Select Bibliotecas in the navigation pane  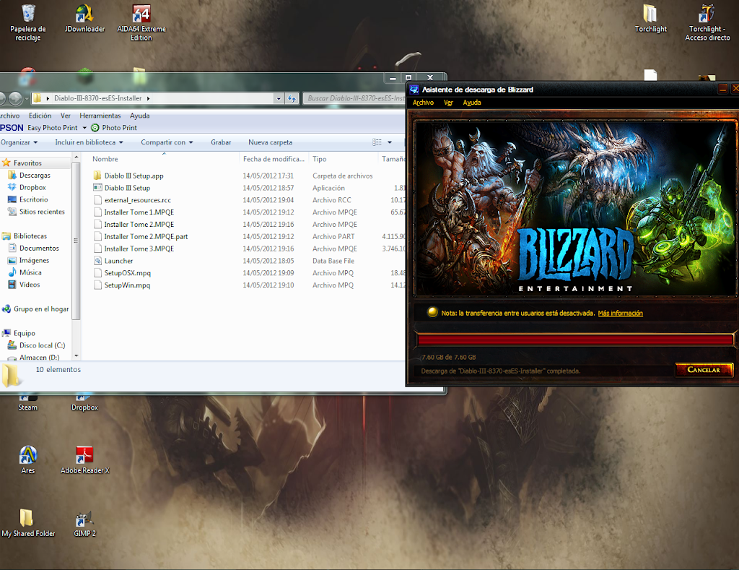click(x=30, y=236)
